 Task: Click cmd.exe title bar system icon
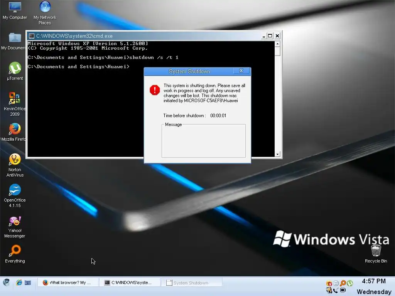tap(32, 36)
